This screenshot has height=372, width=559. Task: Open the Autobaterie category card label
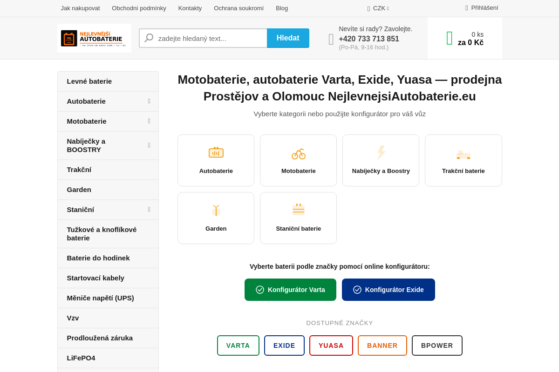coord(216,171)
